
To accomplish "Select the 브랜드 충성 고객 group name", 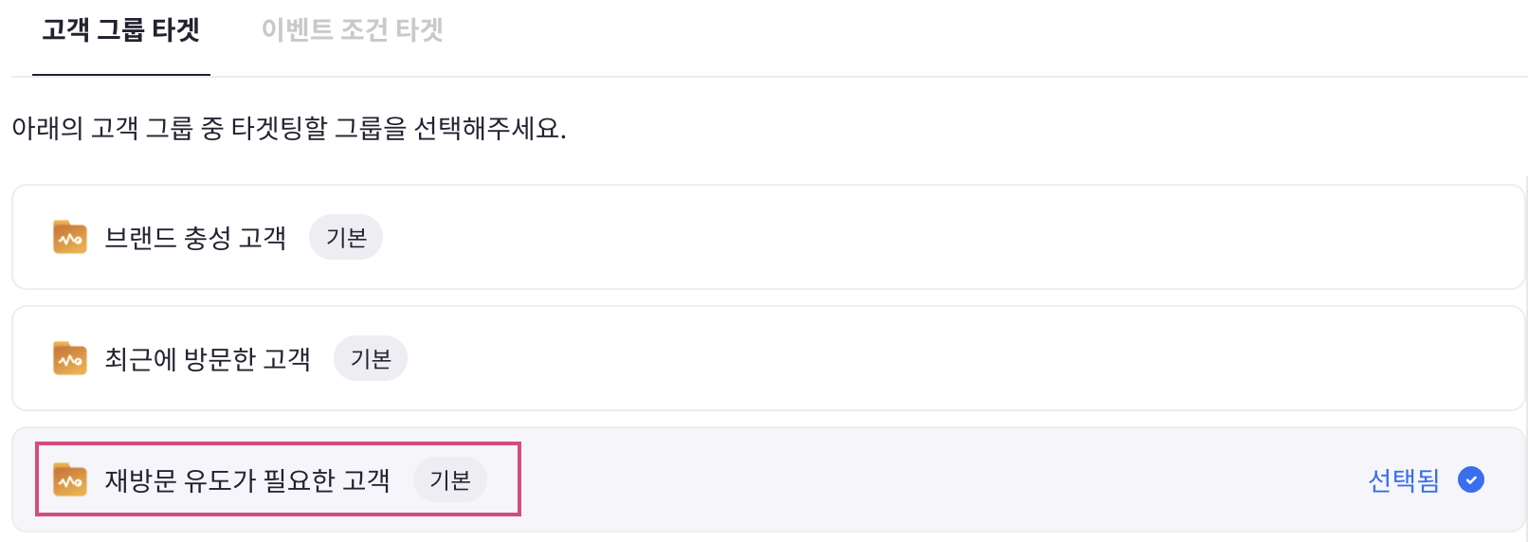I will (x=195, y=238).
